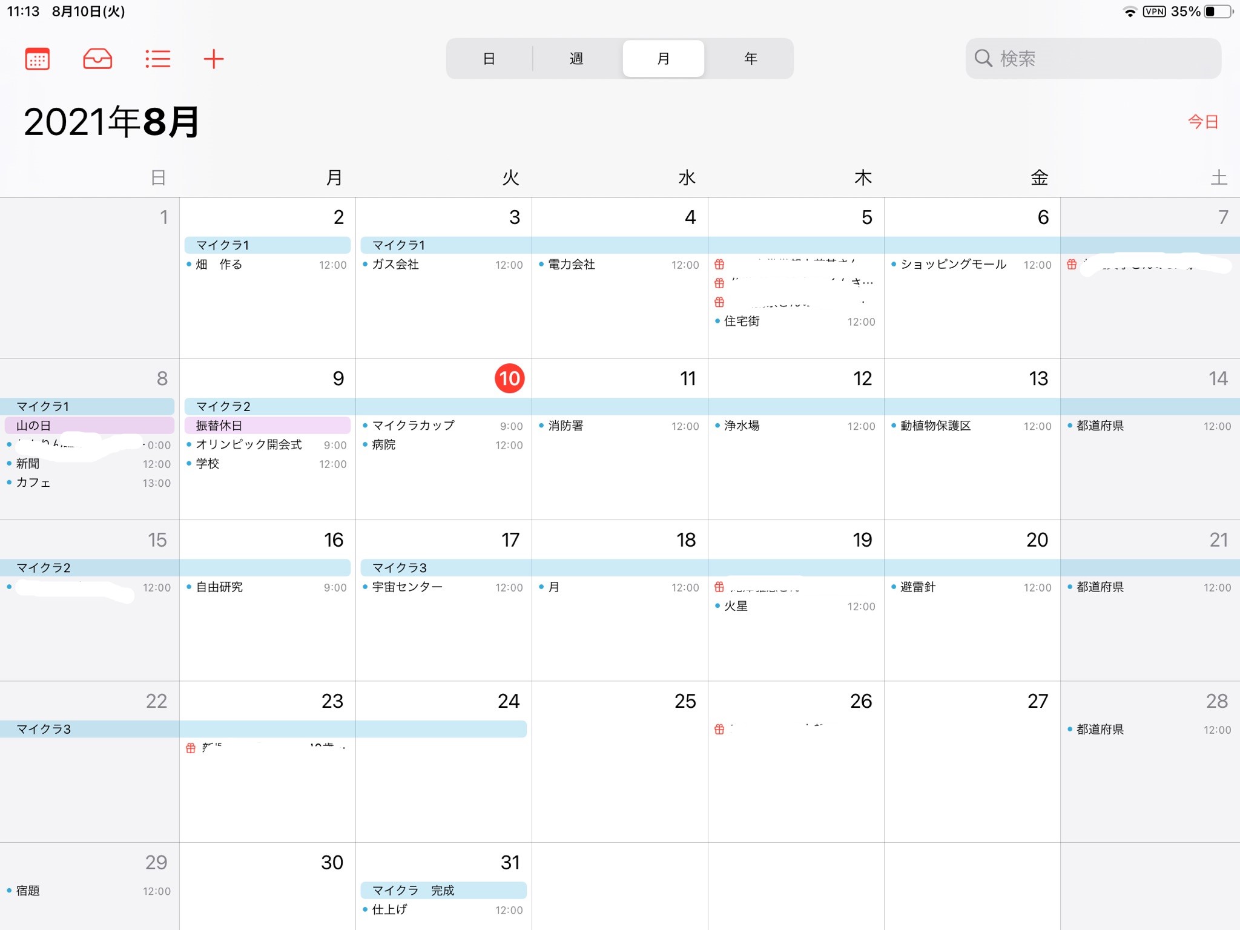
Task: Open 新聞 event on the 8th
Action: point(89,464)
